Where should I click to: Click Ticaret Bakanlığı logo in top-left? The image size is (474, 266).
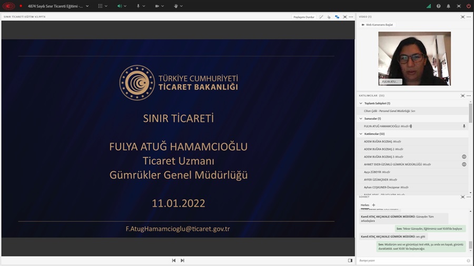click(x=8, y=6)
